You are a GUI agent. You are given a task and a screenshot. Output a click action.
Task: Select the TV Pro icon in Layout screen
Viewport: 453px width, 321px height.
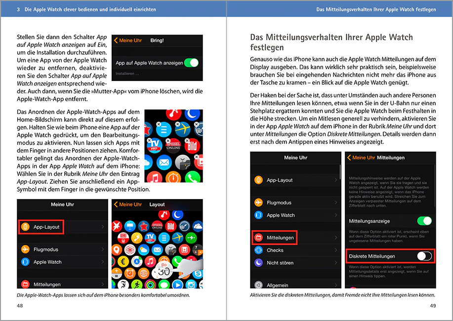pos(150,238)
